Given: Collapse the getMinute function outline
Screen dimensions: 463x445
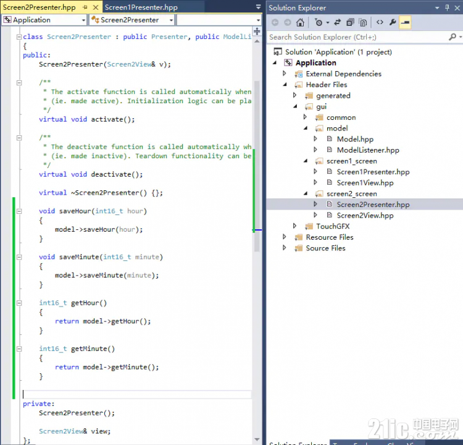Looking at the screenshot, I should pyautogui.click(x=19, y=349).
